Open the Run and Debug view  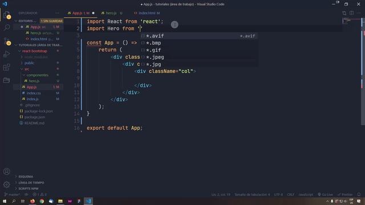(x=6, y=54)
